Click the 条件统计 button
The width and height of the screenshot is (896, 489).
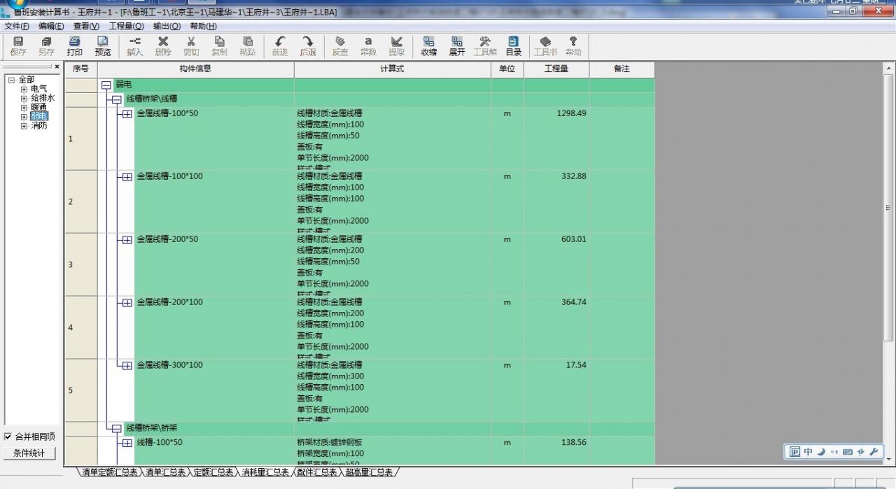point(29,453)
